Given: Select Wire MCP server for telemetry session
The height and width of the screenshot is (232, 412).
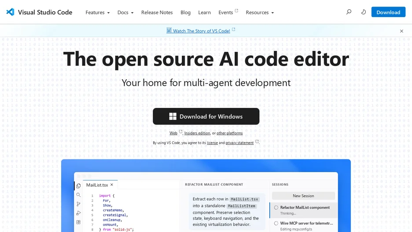Looking at the screenshot, I should tap(303, 225).
